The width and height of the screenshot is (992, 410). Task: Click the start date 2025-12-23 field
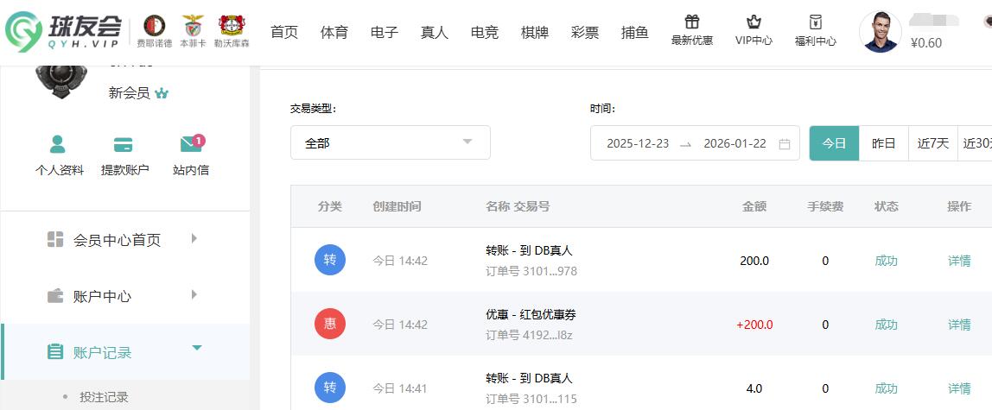(x=638, y=144)
